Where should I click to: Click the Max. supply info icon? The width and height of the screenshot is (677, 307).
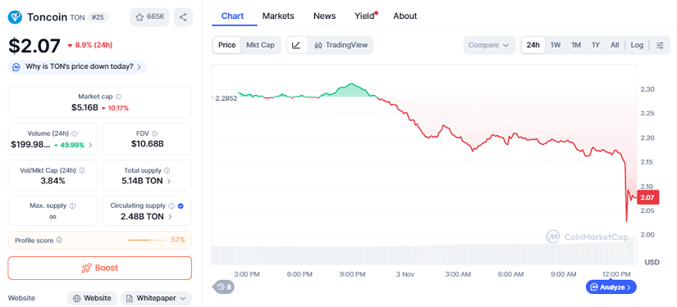point(72,205)
